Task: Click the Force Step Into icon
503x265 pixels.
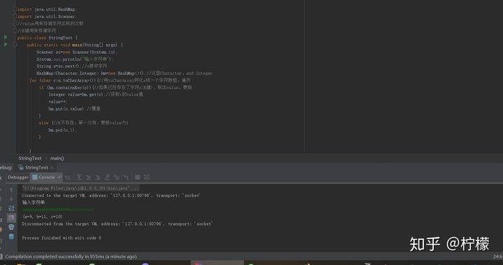Action: [x=98, y=177]
